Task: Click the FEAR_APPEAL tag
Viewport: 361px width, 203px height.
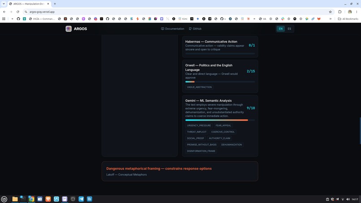Action: click(223, 125)
